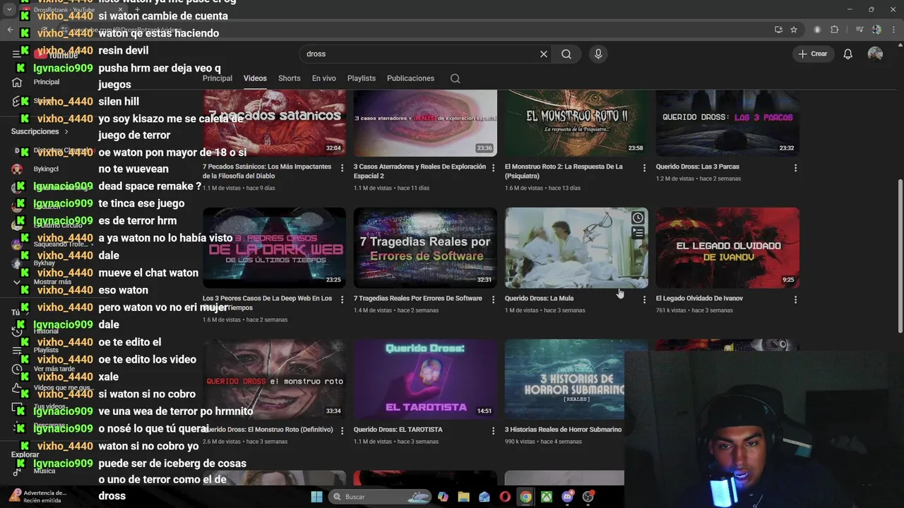Open 7 Tragedias Reales por Errores thumbnail

425,248
